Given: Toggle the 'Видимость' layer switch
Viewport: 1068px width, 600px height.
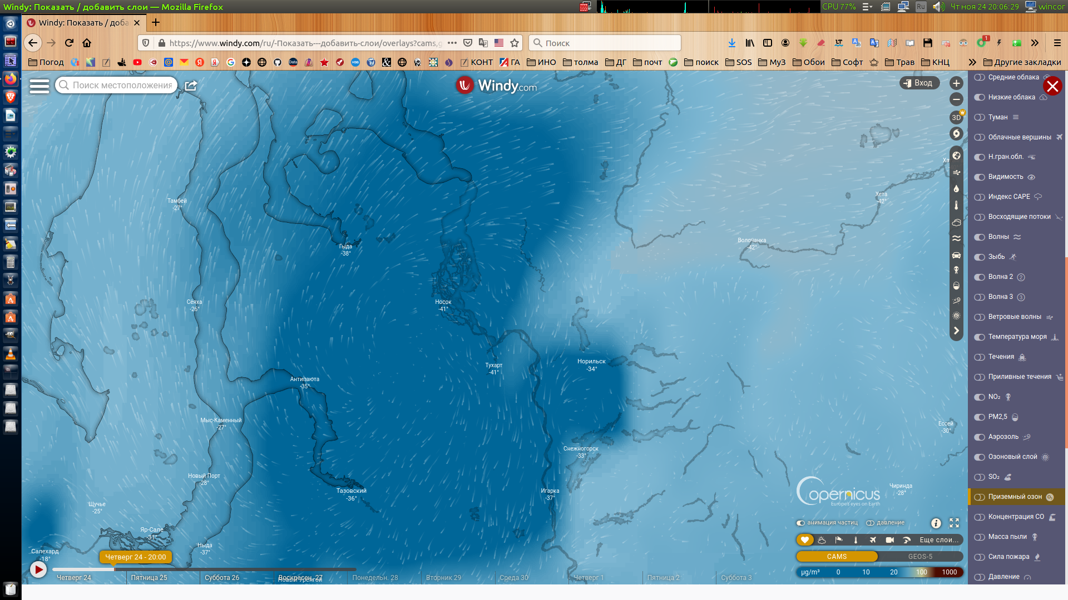Looking at the screenshot, I should [x=980, y=177].
